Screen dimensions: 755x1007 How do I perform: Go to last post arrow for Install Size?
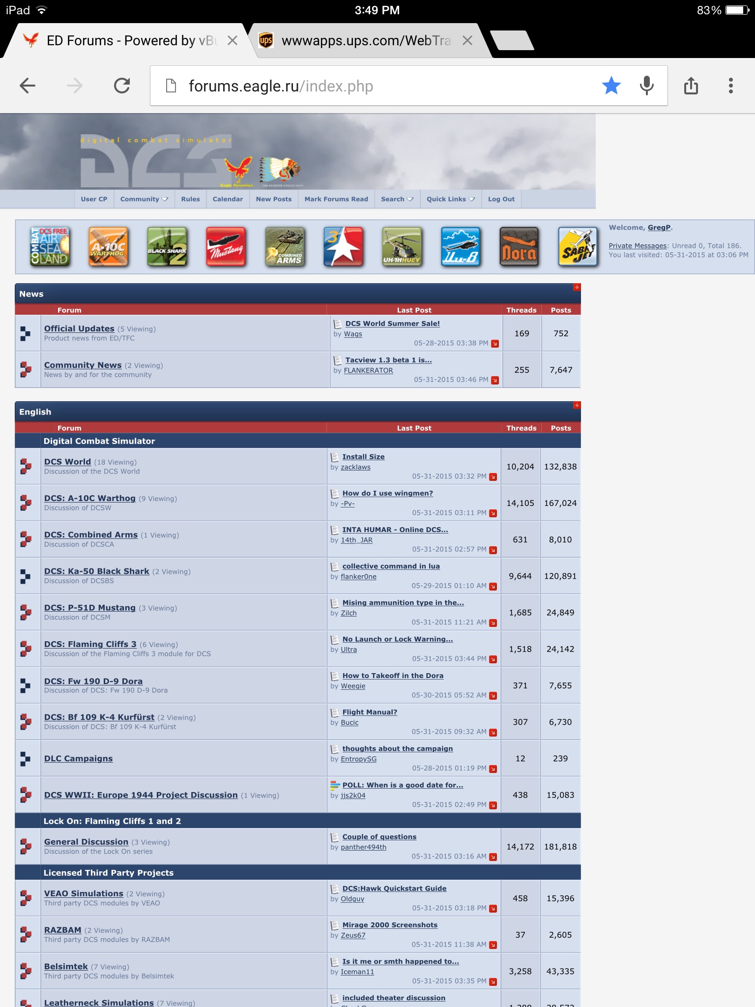coord(493,477)
